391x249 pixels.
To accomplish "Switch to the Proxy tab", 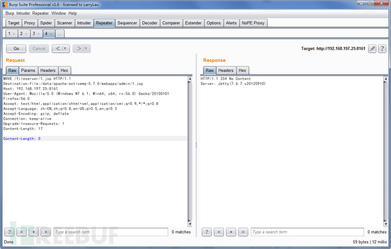I will (29, 23).
